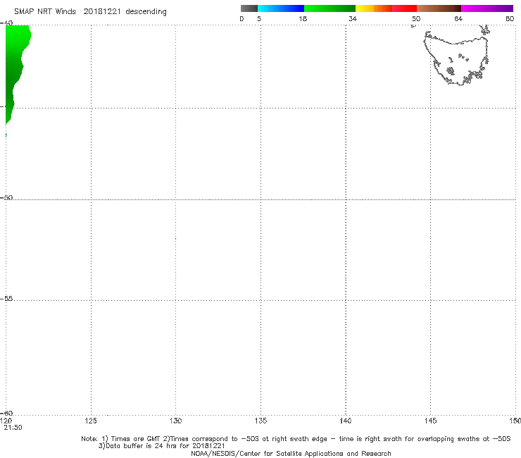The width and height of the screenshot is (521, 458).
Task: Click the colorbar label "18"
Action: 303,18
